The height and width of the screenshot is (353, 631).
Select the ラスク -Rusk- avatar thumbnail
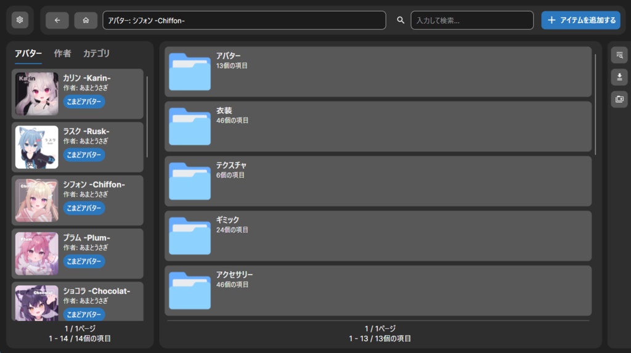(36, 147)
